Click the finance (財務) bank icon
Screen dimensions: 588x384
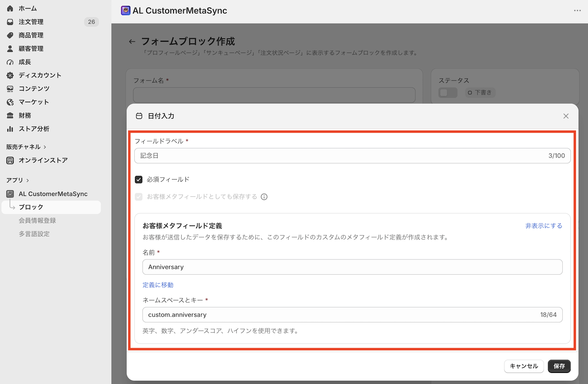click(10, 115)
